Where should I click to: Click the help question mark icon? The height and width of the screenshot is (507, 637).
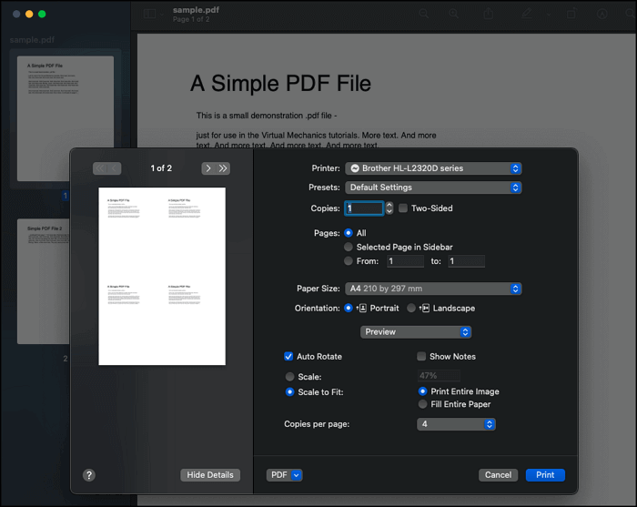pyautogui.click(x=89, y=475)
